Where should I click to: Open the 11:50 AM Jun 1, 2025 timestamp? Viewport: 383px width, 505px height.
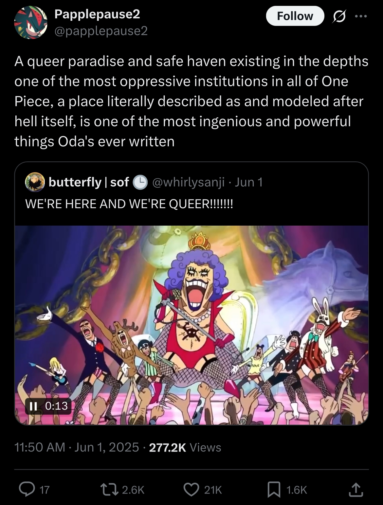click(x=77, y=447)
